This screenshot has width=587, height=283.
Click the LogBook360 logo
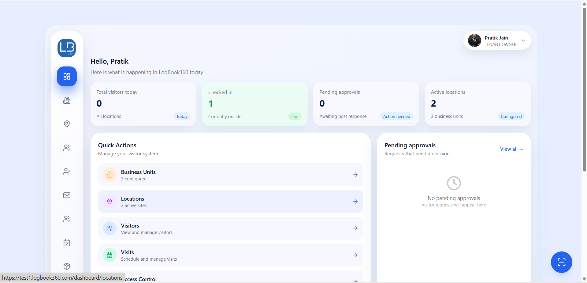[x=67, y=48]
